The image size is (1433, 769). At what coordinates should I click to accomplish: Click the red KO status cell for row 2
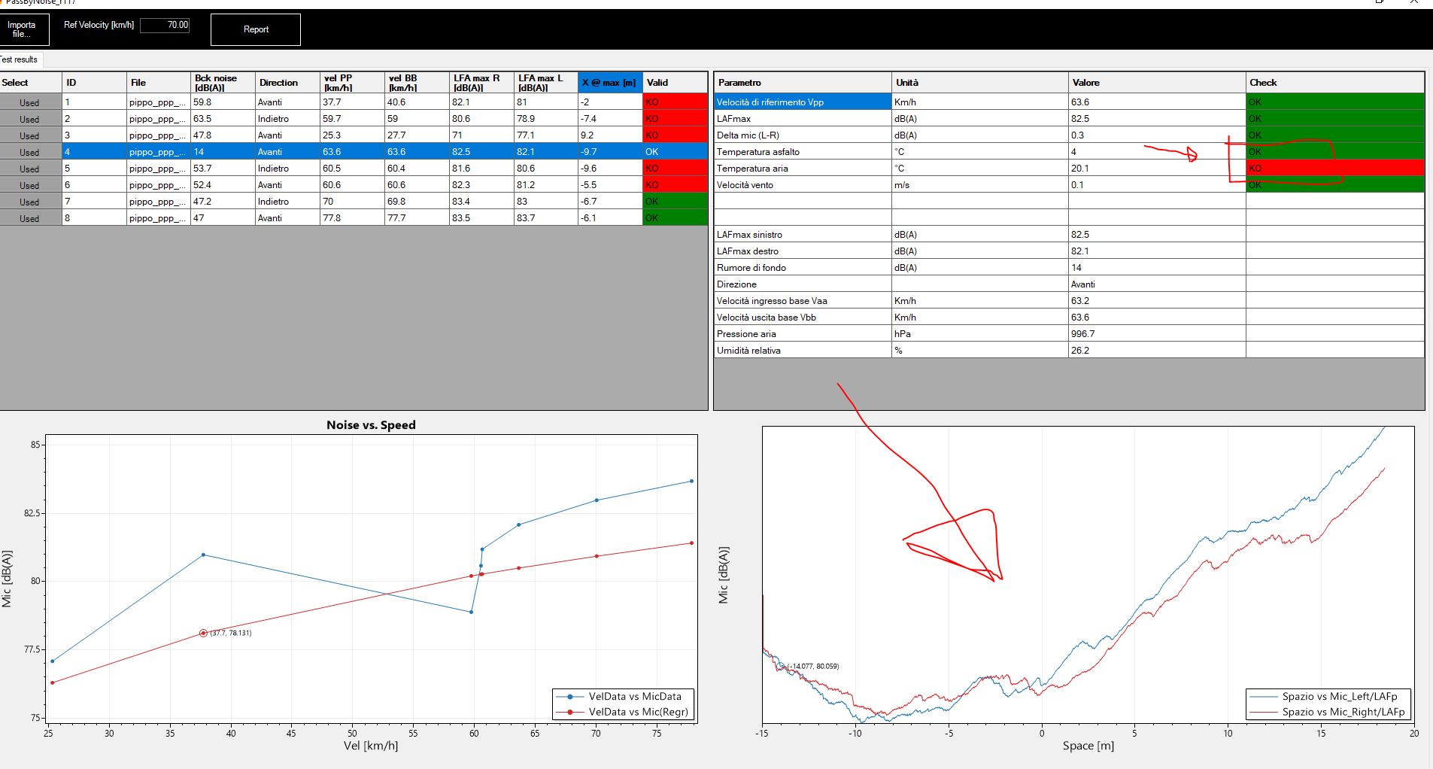(x=674, y=119)
